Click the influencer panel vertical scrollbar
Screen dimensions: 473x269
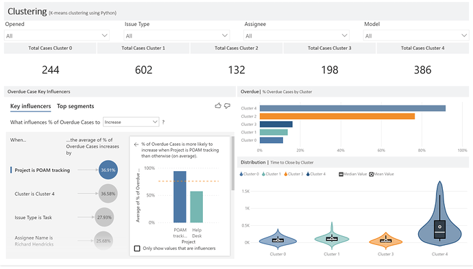[232, 164]
